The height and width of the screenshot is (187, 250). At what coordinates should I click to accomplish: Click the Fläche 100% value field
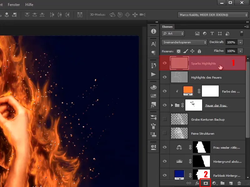(231, 51)
